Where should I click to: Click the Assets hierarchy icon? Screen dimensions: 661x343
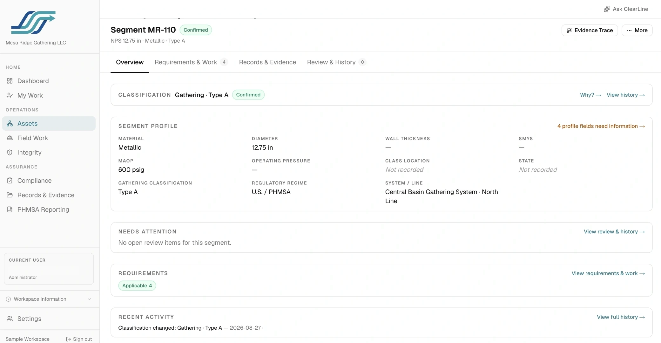click(x=10, y=123)
